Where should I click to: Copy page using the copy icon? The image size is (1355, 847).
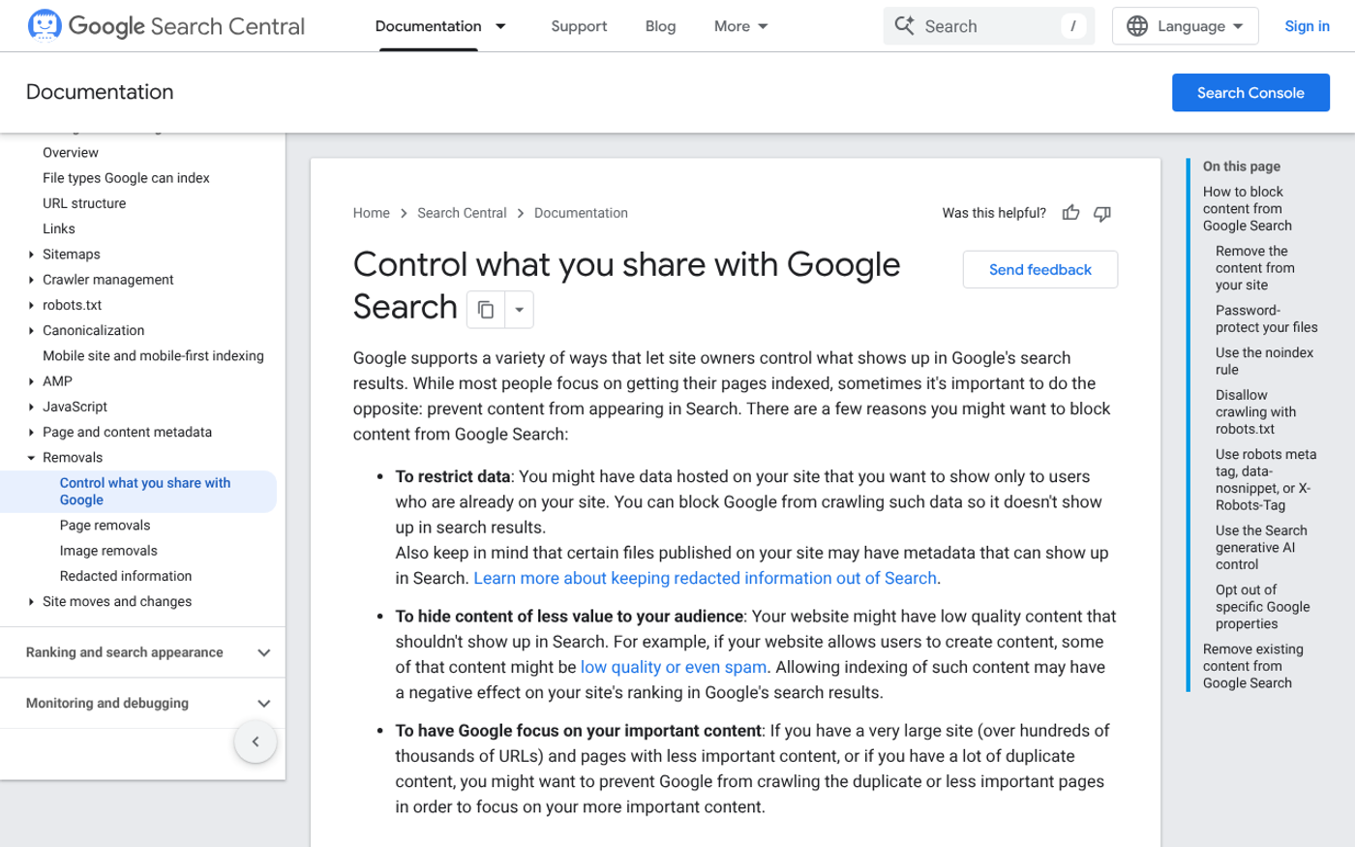486,310
